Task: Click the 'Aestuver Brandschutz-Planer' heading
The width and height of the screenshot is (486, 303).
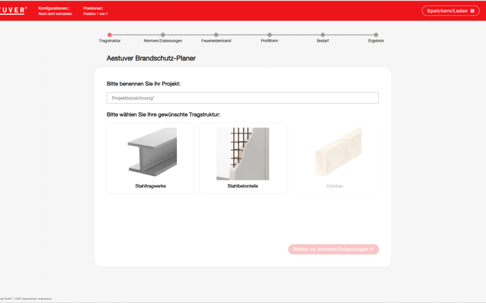Action: (151, 58)
